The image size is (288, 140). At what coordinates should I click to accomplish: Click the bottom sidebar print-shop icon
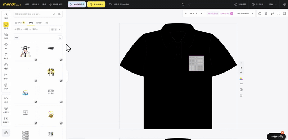click(x=6, y=133)
